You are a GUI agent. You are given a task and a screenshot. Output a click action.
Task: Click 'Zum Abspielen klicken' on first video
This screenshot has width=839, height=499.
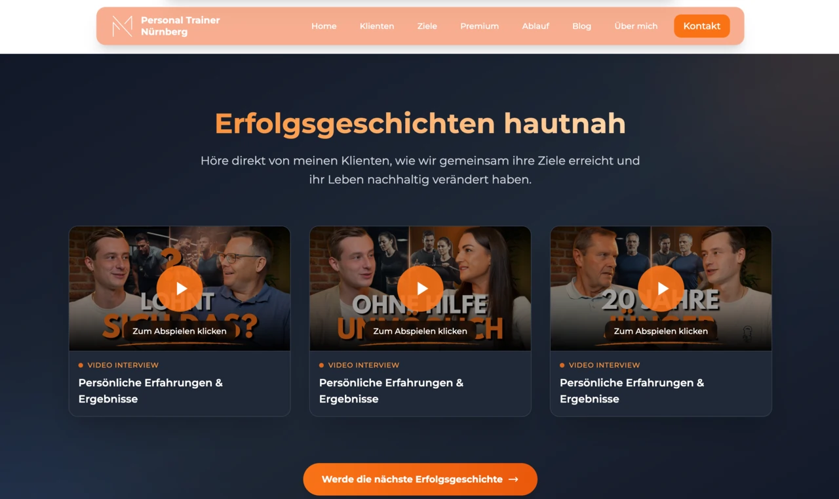point(180,331)
